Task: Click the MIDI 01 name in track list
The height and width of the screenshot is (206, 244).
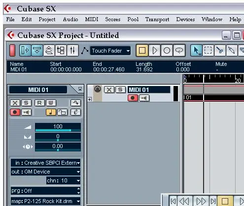Action: [149, 90]
